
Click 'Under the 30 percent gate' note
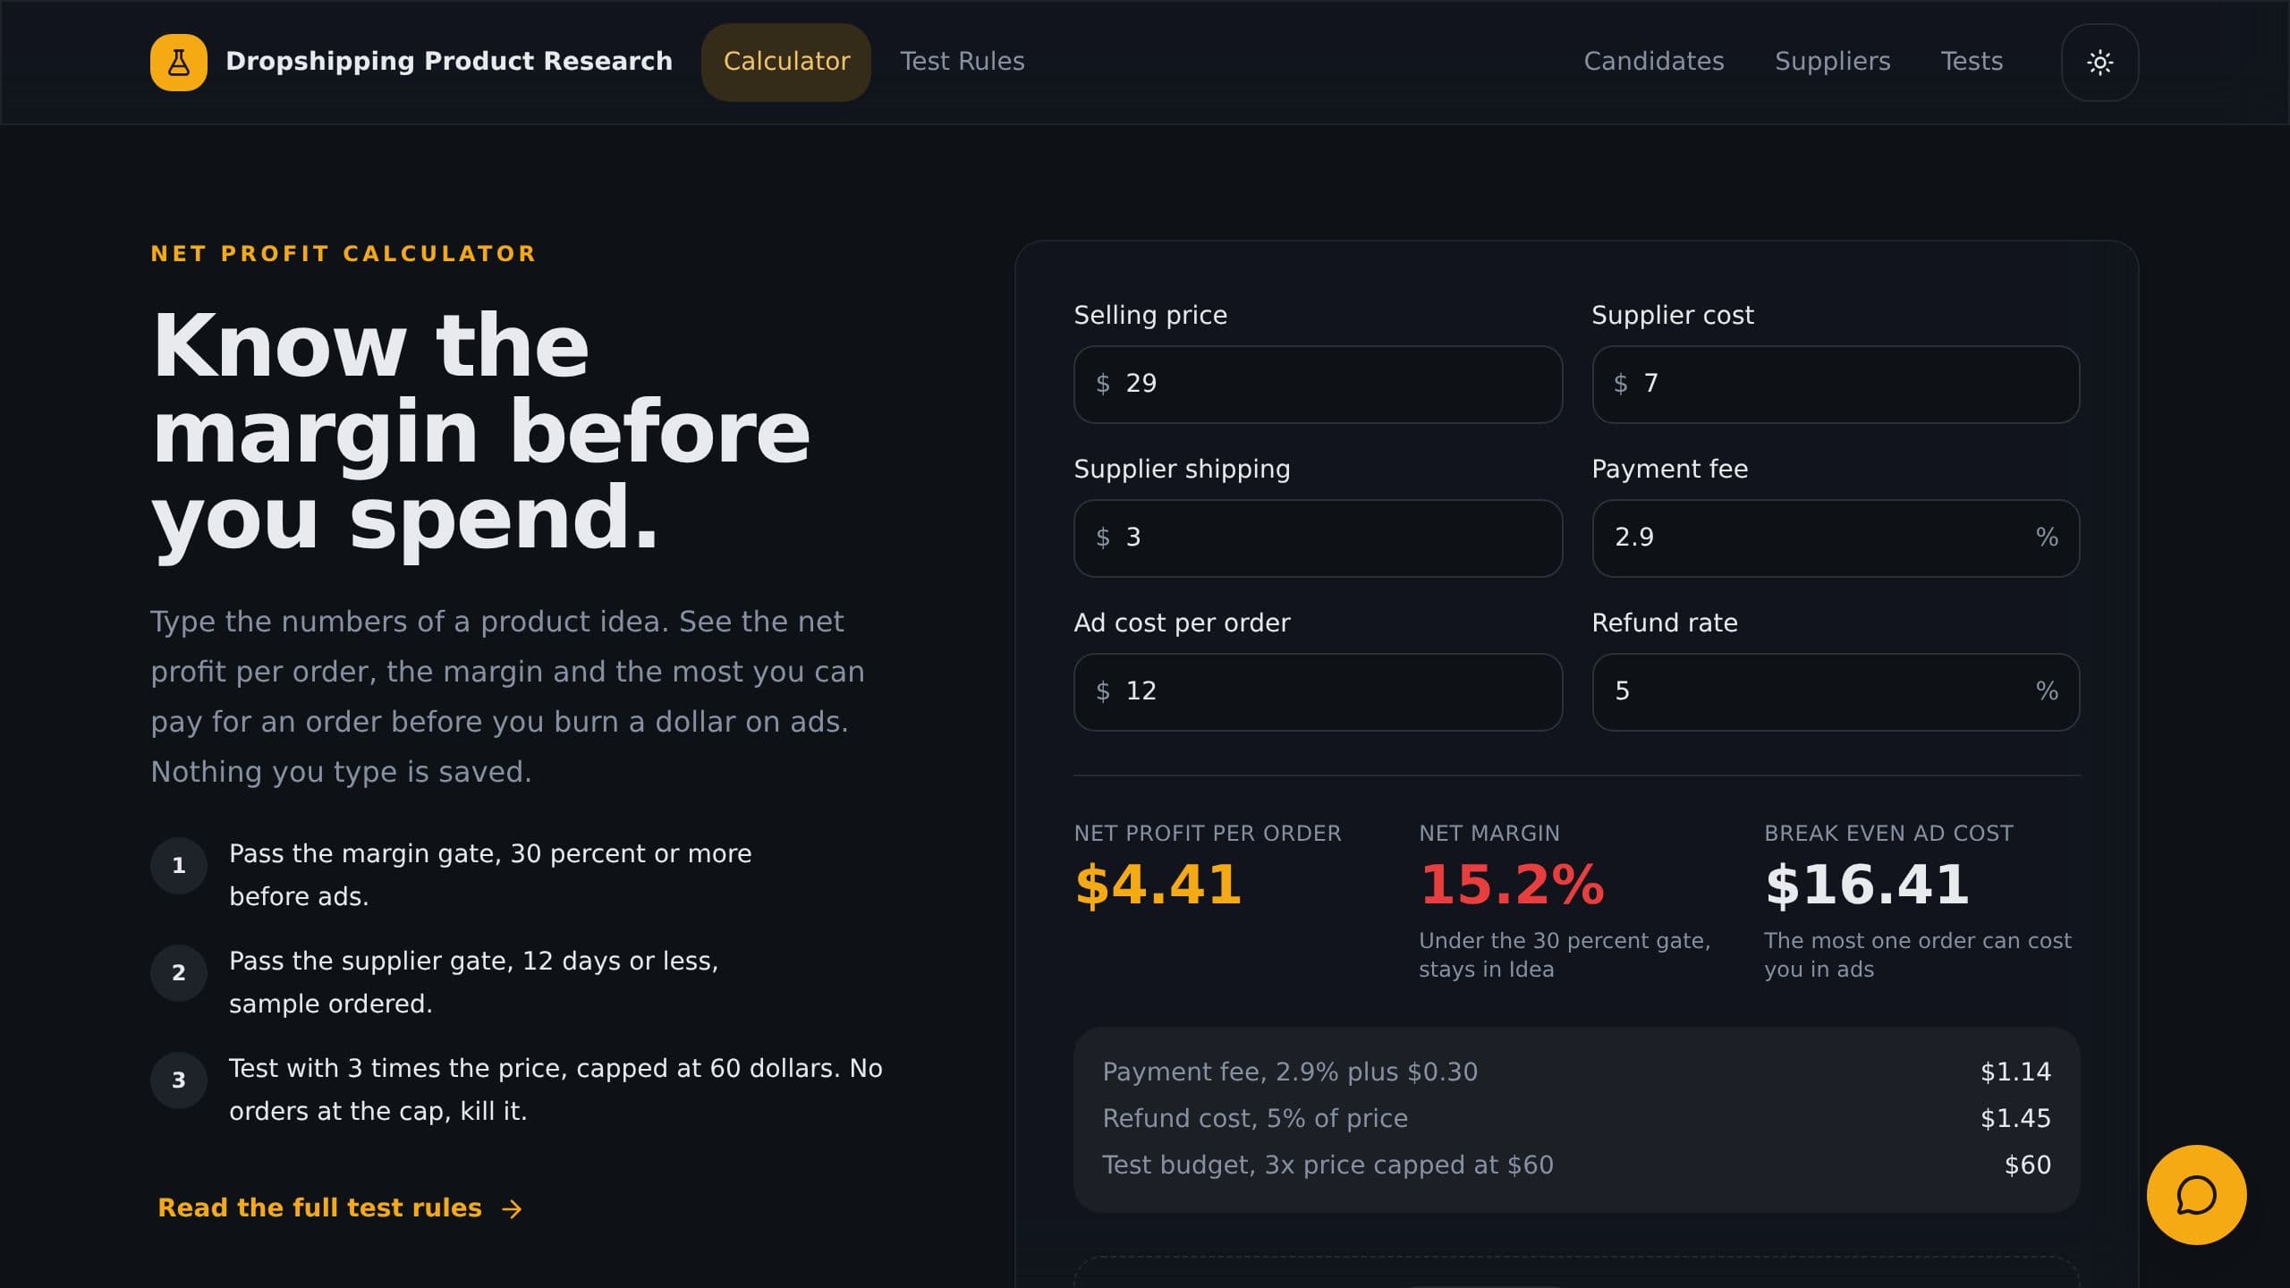coord(1565,954)
